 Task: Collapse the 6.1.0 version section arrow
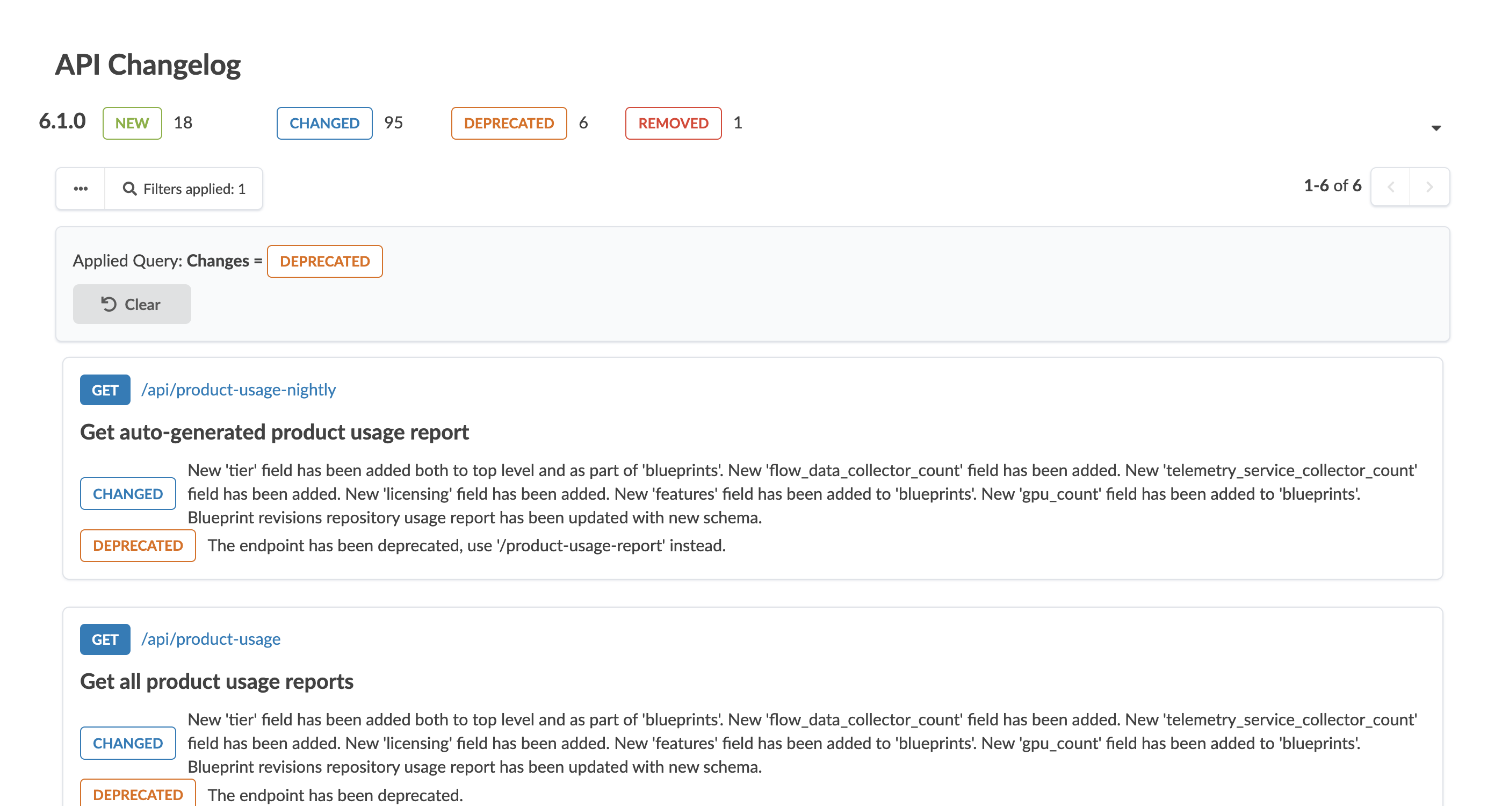pos(1435,128)
